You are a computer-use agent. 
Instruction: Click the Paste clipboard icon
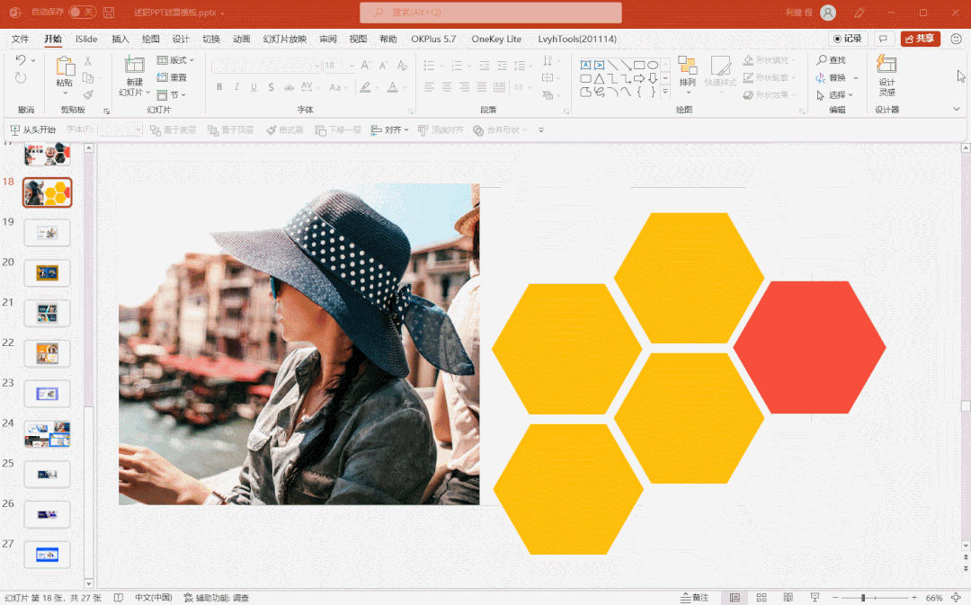pos(65,67)
